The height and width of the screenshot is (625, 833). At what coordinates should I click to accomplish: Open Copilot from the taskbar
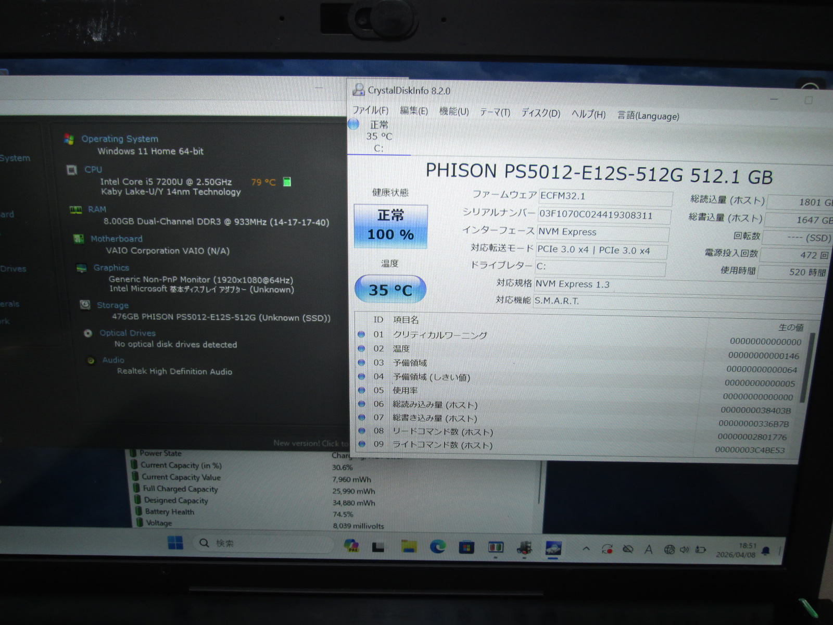click(352, 545)
